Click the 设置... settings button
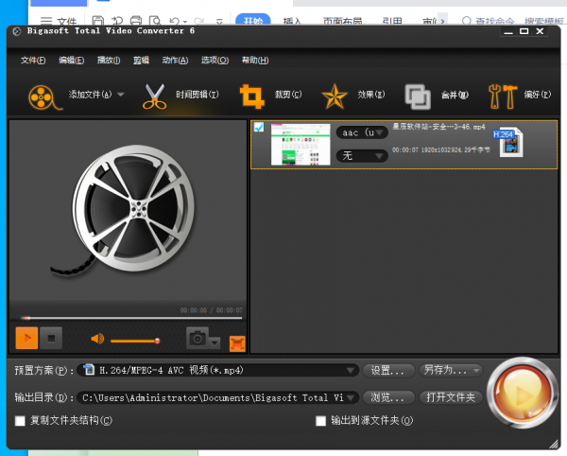This screenshot has width=567, height=456. click(x=388, y=370)
